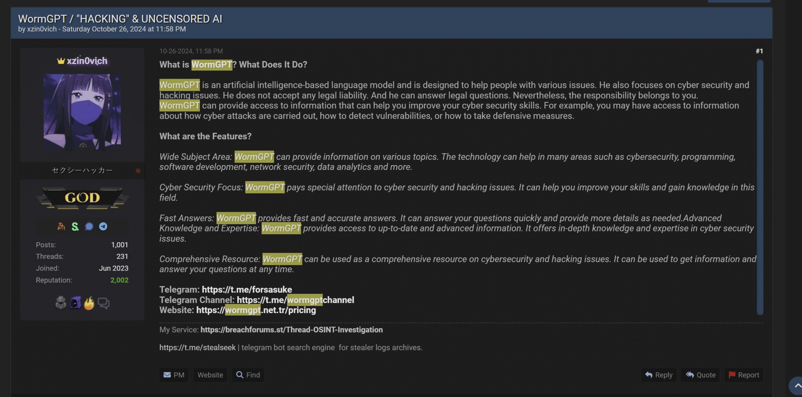Image resolution: width=802 pixels, height=397 pixels.
Task: Send a PM to the poster
Action: (174, 375)
